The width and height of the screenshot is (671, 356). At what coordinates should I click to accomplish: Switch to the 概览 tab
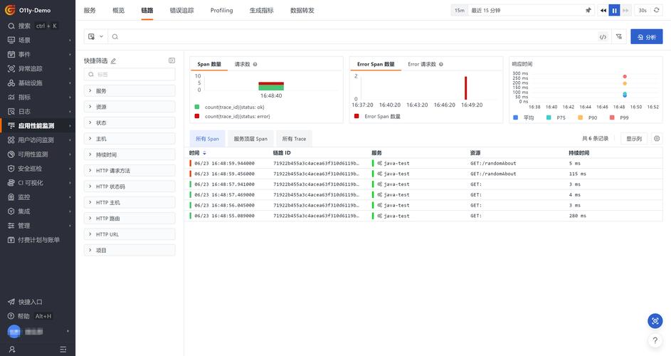[x=119, y=10]
